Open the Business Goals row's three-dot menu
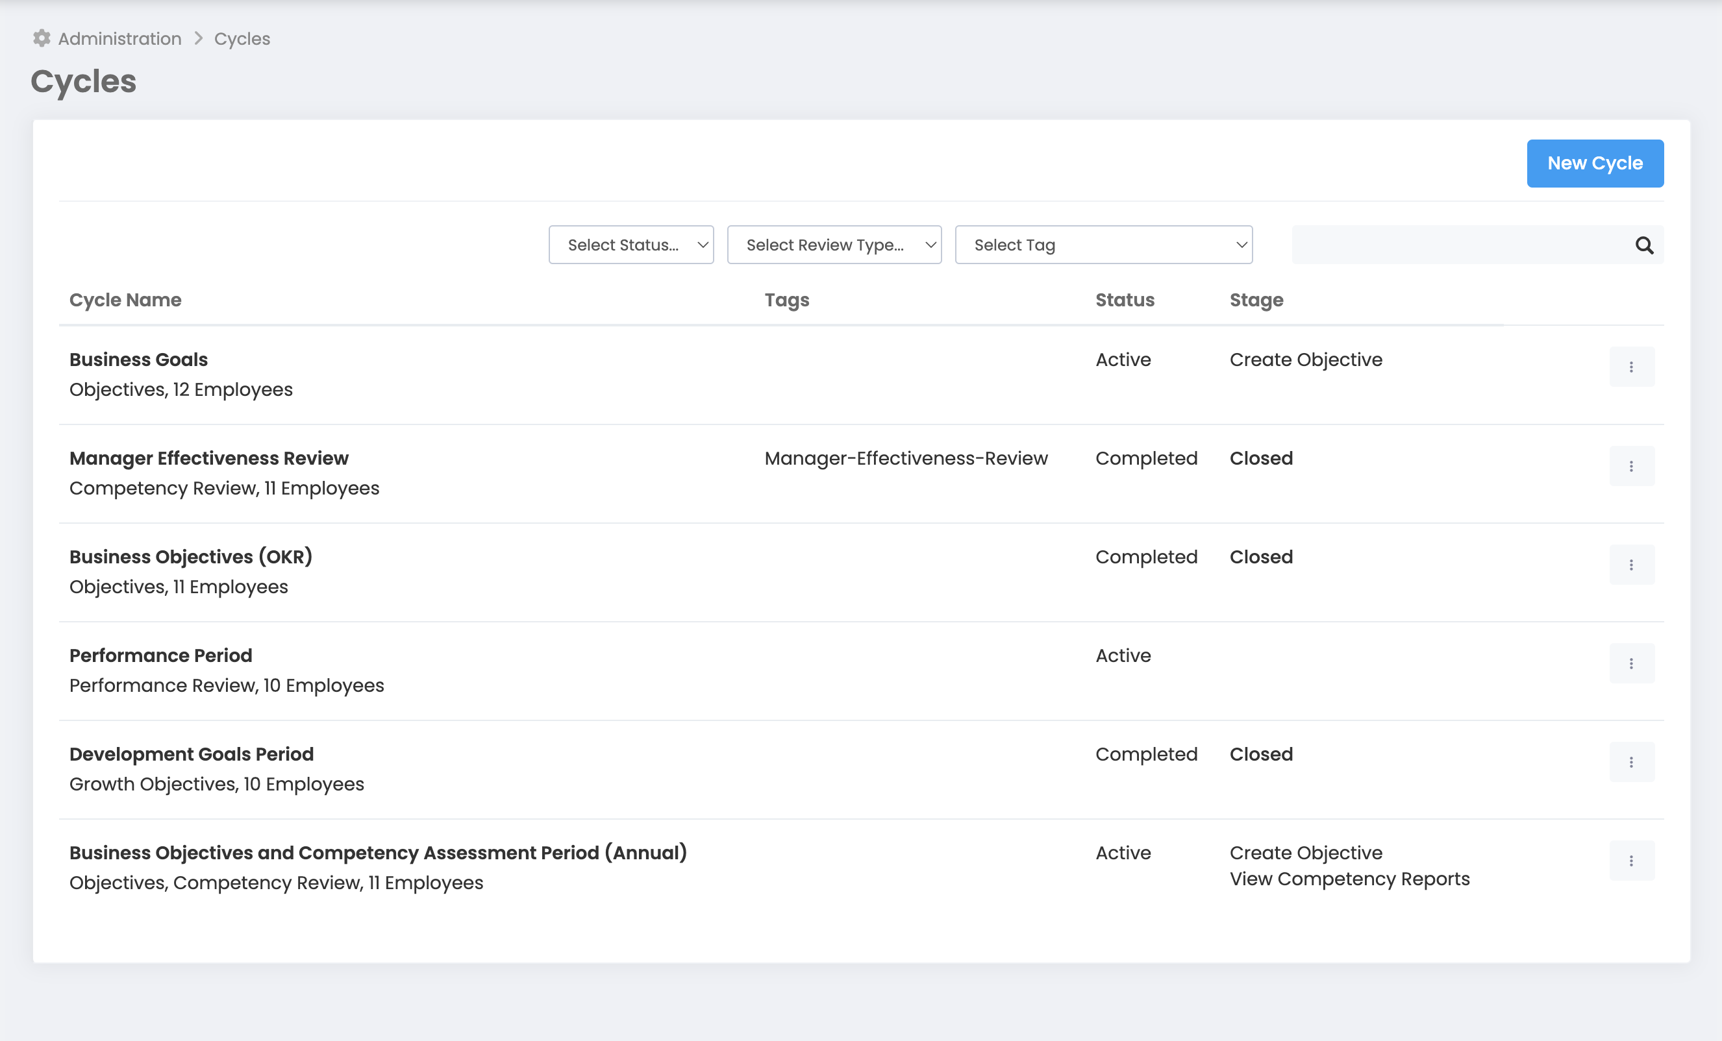1722x1041 pixels. click(1631, 367)
